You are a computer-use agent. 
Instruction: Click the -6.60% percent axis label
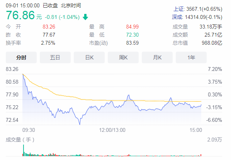[214, 120]
